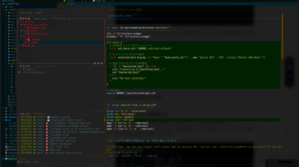
Task: Click the keymaps.lua file icon in lazygit
Action: 28,28
